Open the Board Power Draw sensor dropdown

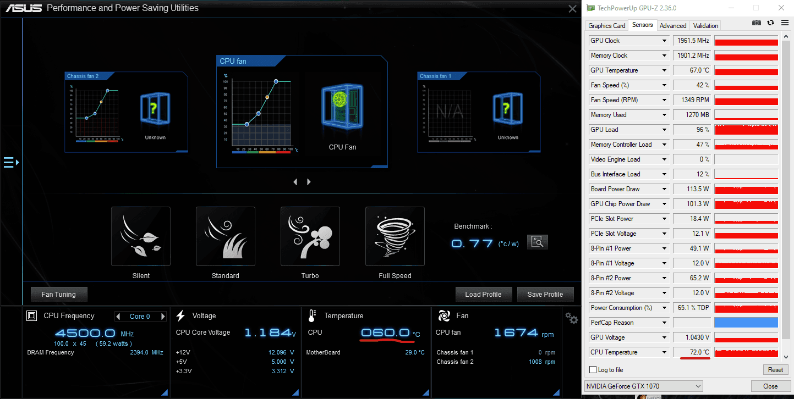(x=665, y=189)
